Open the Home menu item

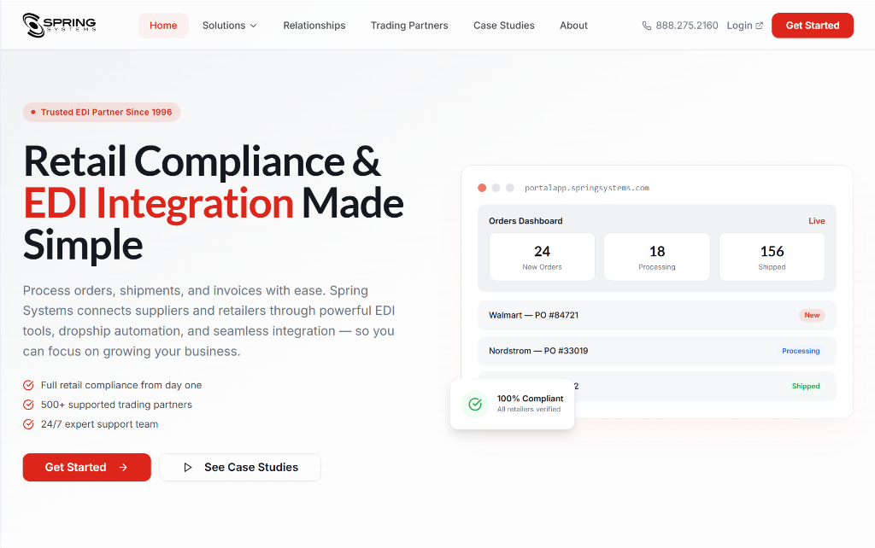point(163,26)
